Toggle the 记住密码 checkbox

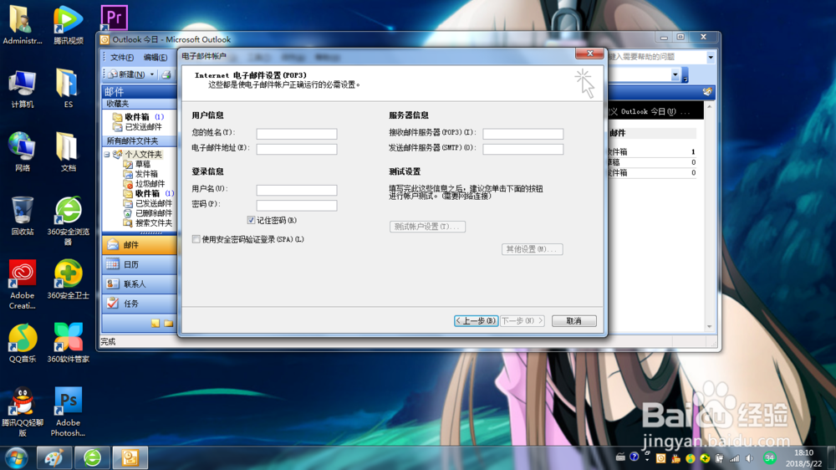pyautogui.click(x=251, y=220)
